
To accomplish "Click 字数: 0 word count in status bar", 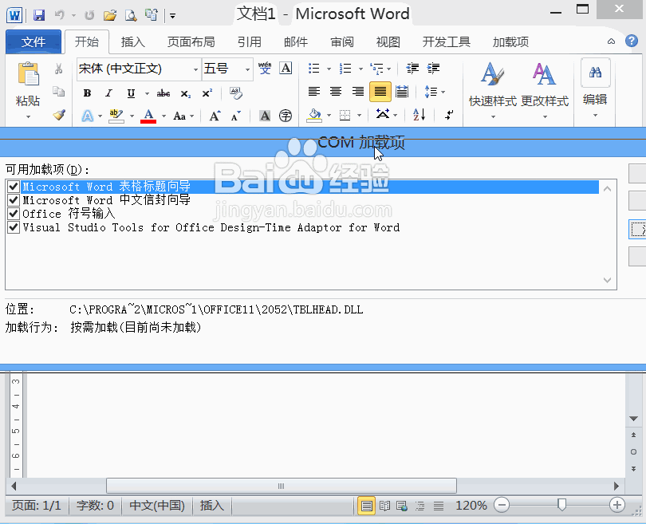I will pyautogui.click(x=95, y=506).
